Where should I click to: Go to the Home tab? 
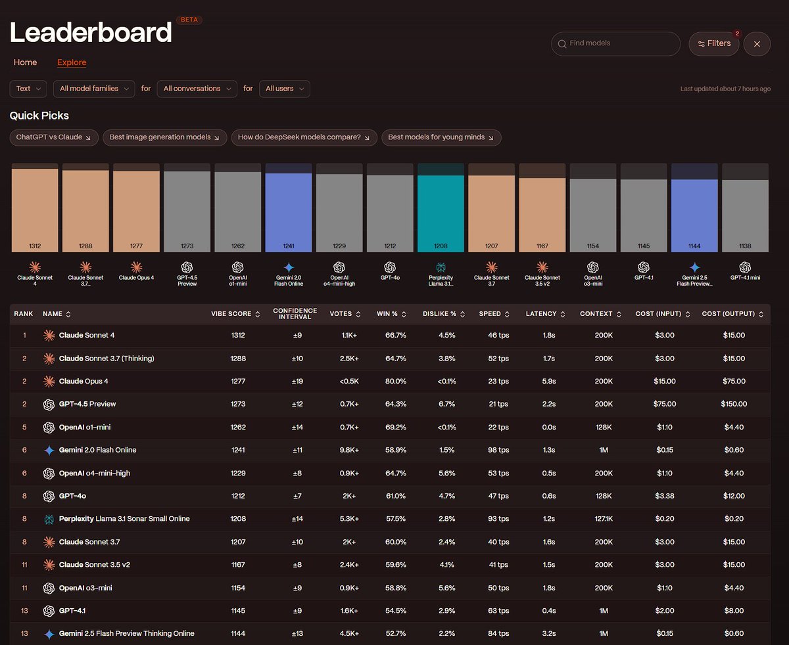[25, 62]
